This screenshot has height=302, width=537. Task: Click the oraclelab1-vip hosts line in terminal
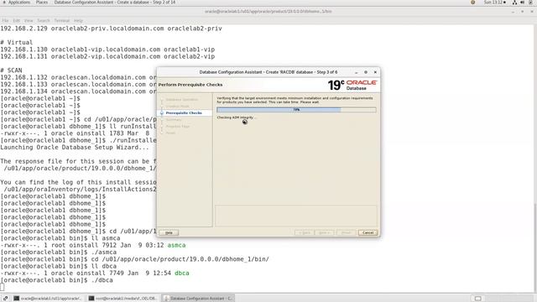click(107, 49)
